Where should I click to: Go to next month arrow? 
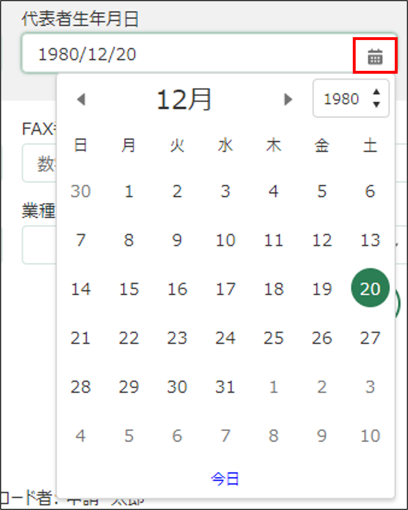coord(288,100)
